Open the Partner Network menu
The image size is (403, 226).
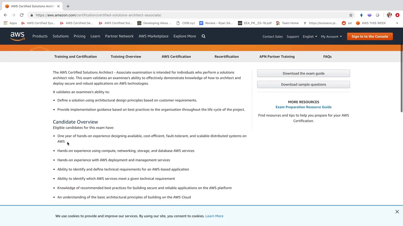tap(119, 36)
